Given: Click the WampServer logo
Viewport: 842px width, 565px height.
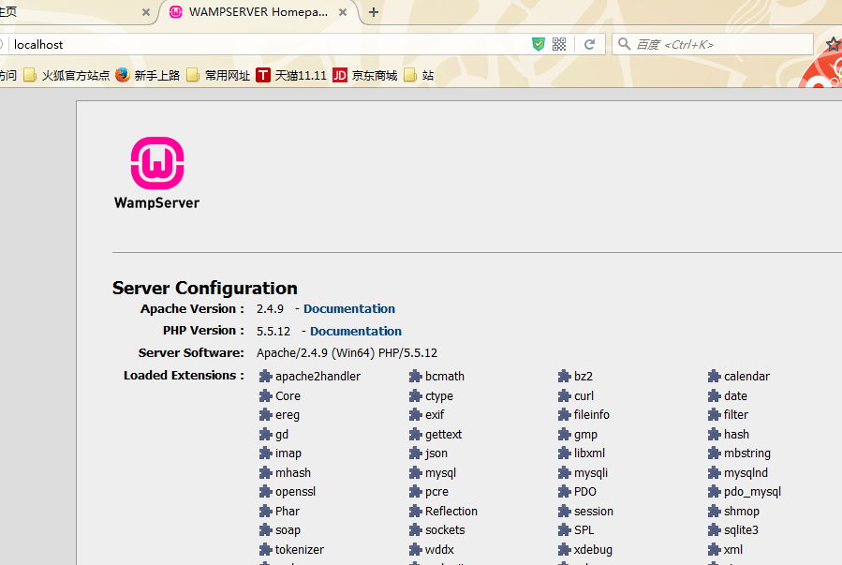Looking at the screenshot, I should [x=156, y=173].
